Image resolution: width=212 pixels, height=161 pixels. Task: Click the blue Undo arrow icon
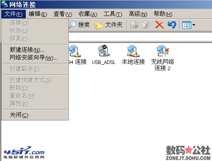(x=172, y=25)
